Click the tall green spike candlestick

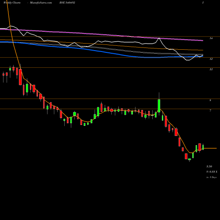point(159,106)
